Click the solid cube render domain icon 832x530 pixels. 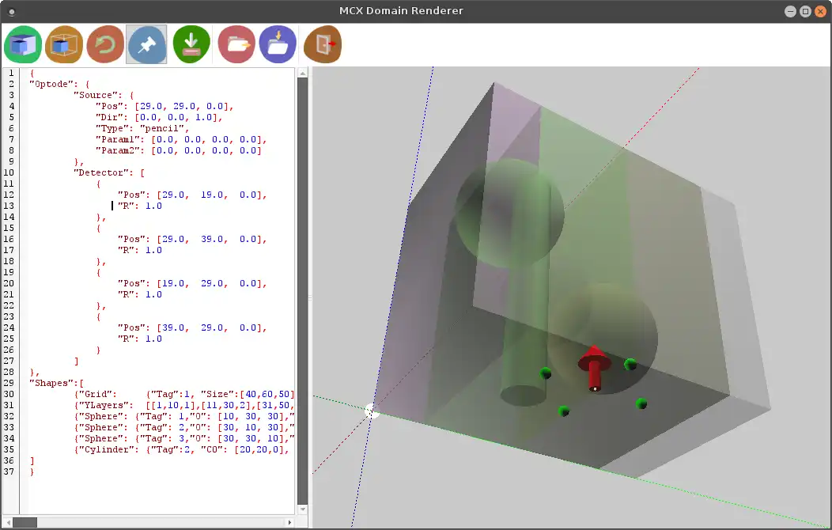[23, 44]
